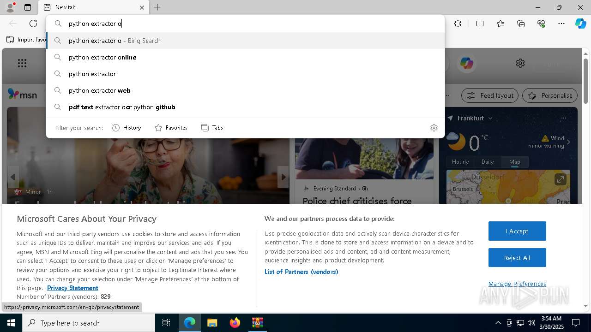Switch weather to Hourly tab

coord(460,161)
